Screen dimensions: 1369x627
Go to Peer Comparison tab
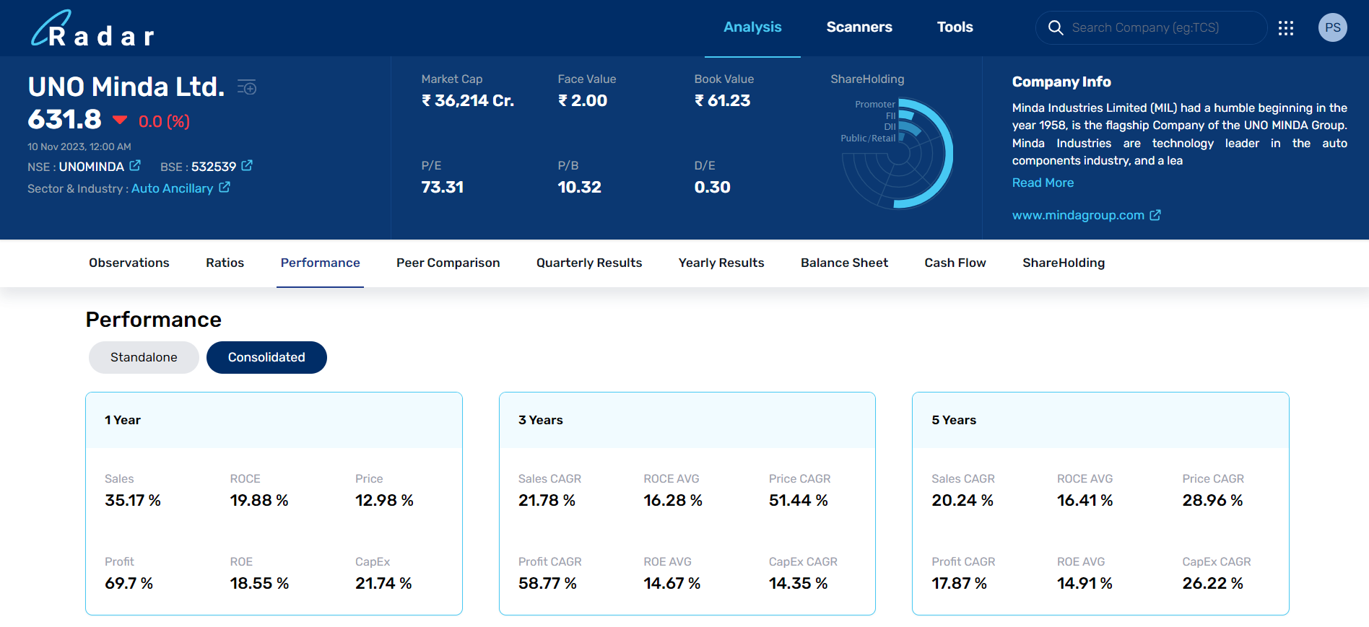coord(448,263)
